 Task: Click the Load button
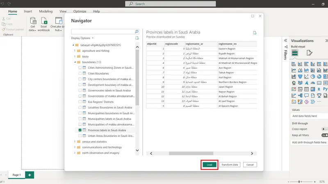(209, 164)
